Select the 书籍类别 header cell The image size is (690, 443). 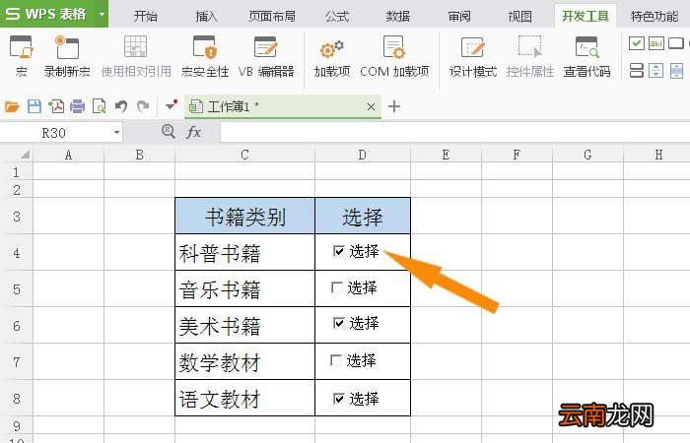click(x=245, y=216)
